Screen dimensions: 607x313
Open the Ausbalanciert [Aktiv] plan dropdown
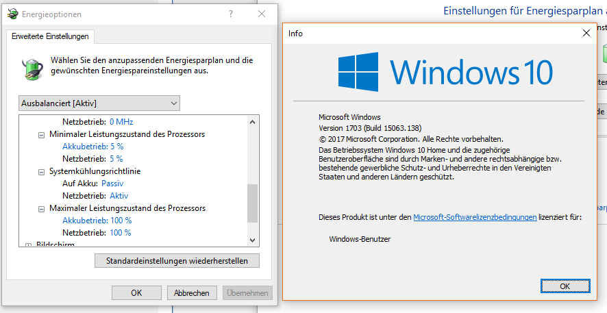click(99, 103)
